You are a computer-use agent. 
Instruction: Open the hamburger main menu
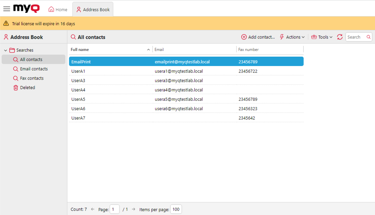(x=6, y=9)
